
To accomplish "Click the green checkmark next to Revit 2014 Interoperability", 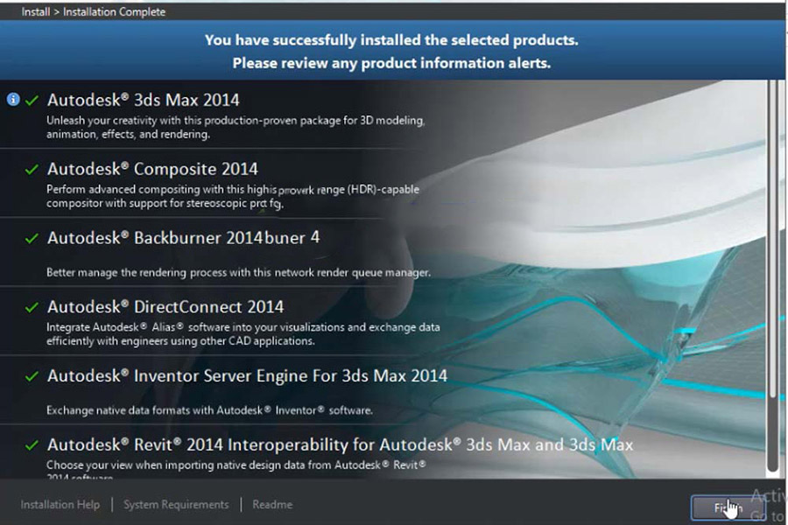I will 32,444.
